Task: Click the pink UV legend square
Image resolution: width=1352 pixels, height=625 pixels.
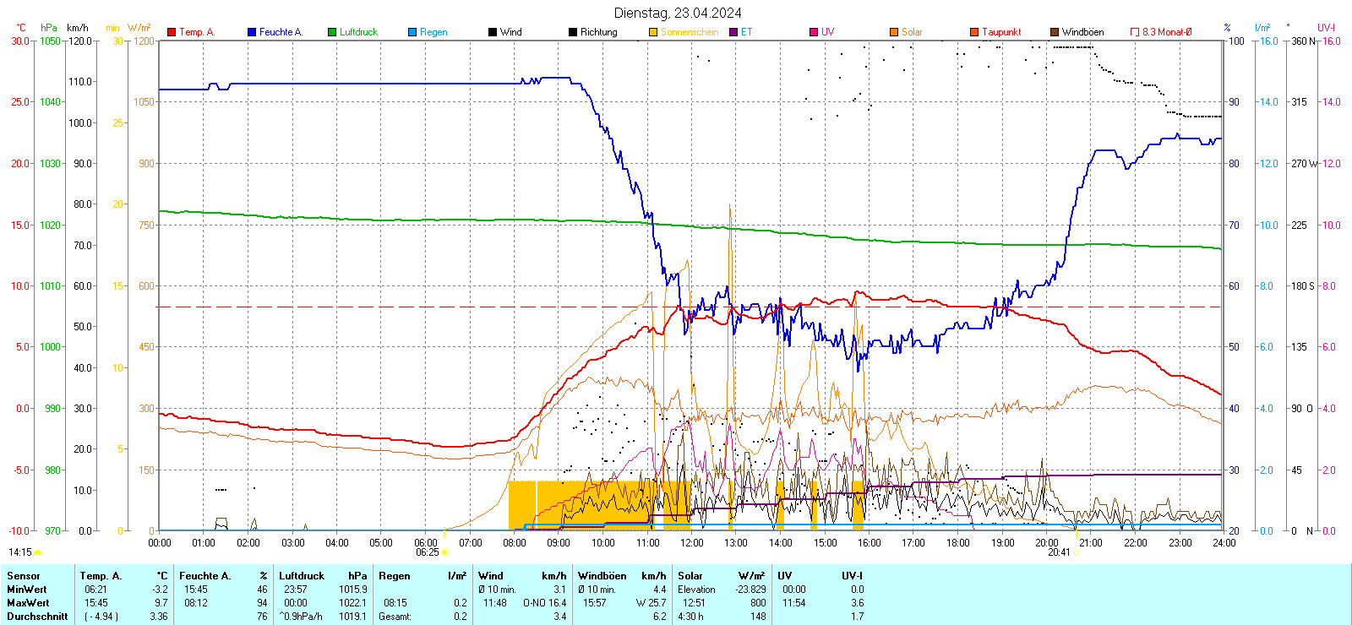Action: (x=814, y=32)
